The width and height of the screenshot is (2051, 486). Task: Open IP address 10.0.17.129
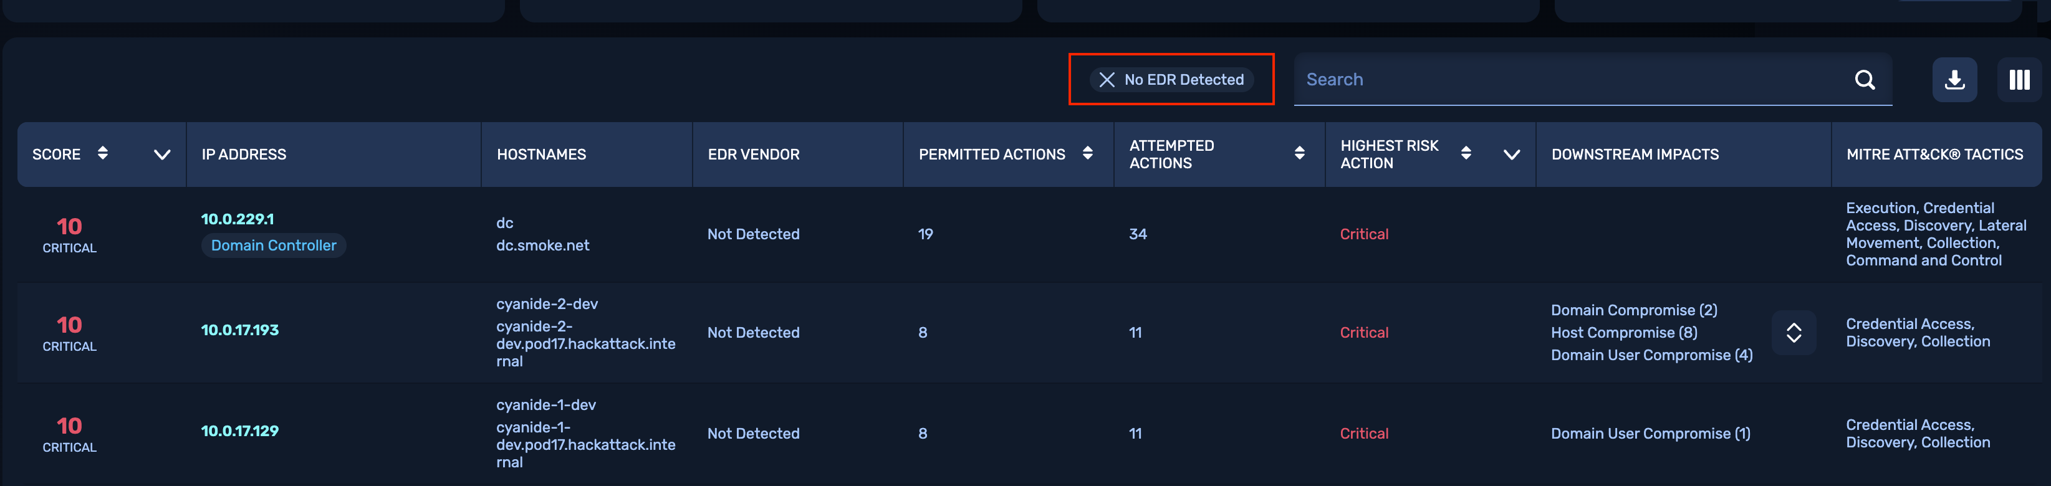point(239,431)
